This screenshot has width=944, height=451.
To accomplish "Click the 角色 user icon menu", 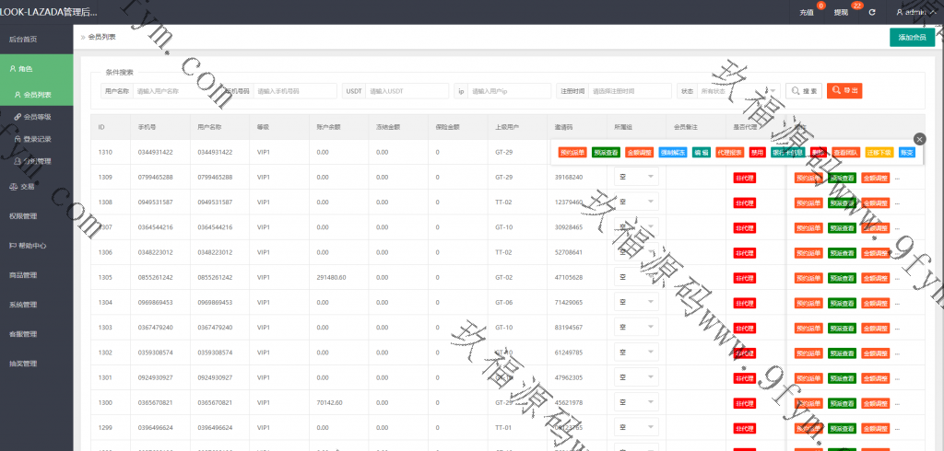I will (x=20, y=69).
